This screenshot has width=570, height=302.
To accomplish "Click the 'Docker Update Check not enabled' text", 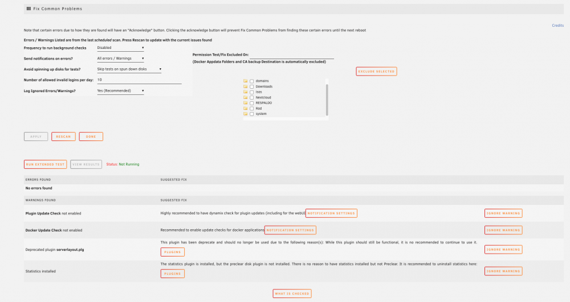I will coord(54,230).
